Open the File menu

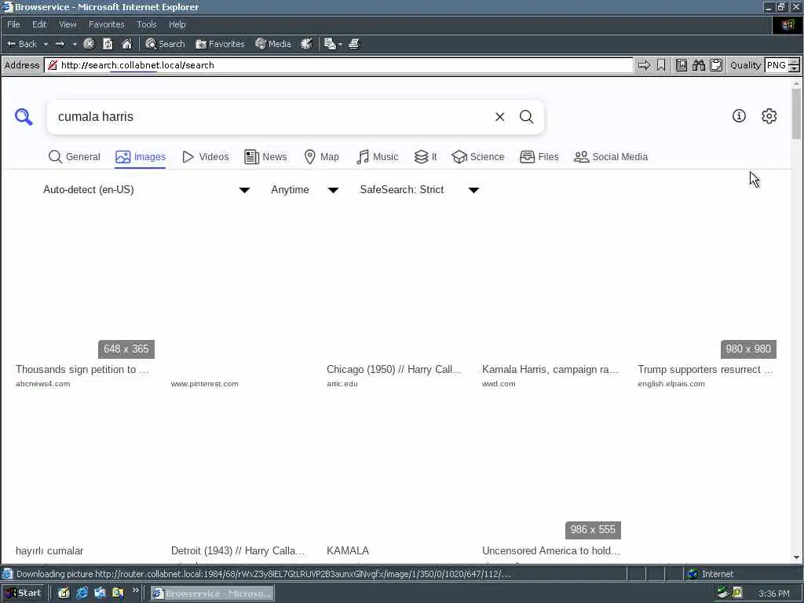[13, 24]
